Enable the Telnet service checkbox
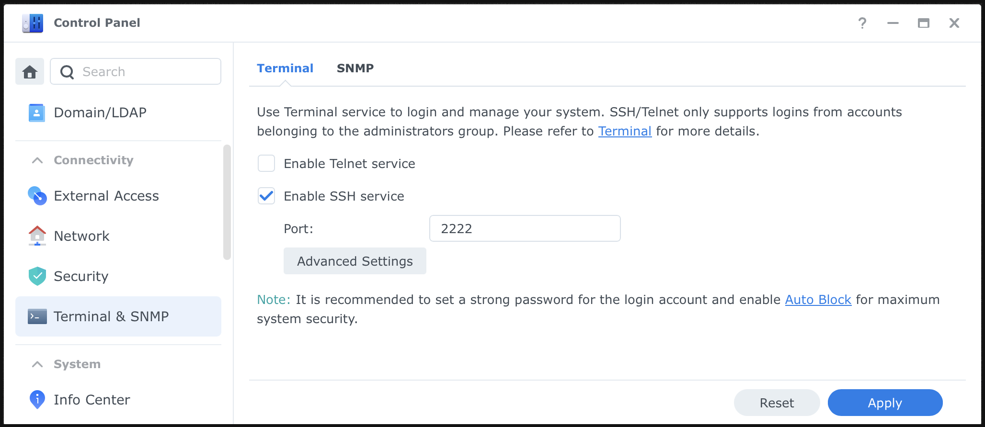This screenshot has height=427, width=985. coord(266,164)
